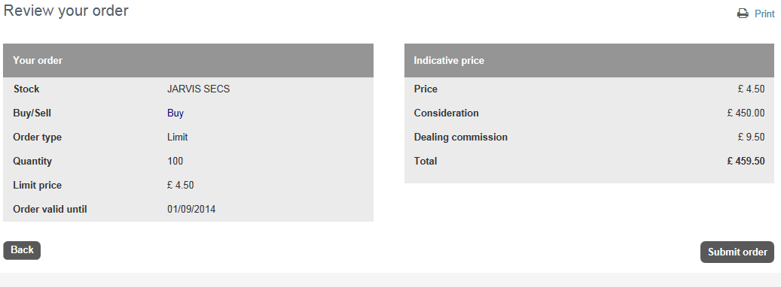Click the 'Order valid until' label
The image size is (781, 287).
pos(50,210)
